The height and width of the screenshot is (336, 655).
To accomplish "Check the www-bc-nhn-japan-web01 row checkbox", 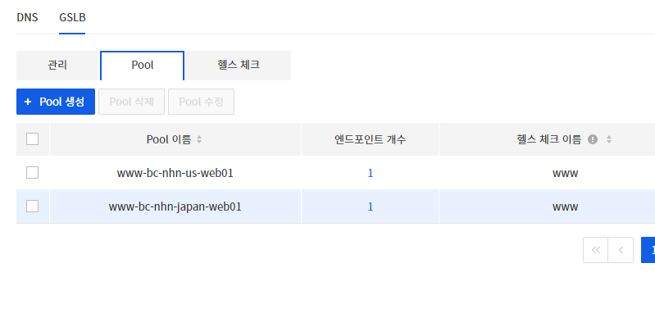I will (x=32, y=207).
